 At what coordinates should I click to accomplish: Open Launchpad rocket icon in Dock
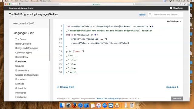coord(68,105)
